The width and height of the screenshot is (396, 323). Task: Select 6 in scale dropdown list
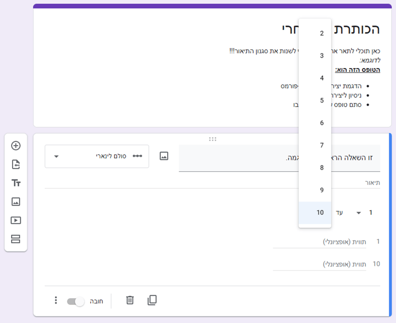[x=315, y=123]
